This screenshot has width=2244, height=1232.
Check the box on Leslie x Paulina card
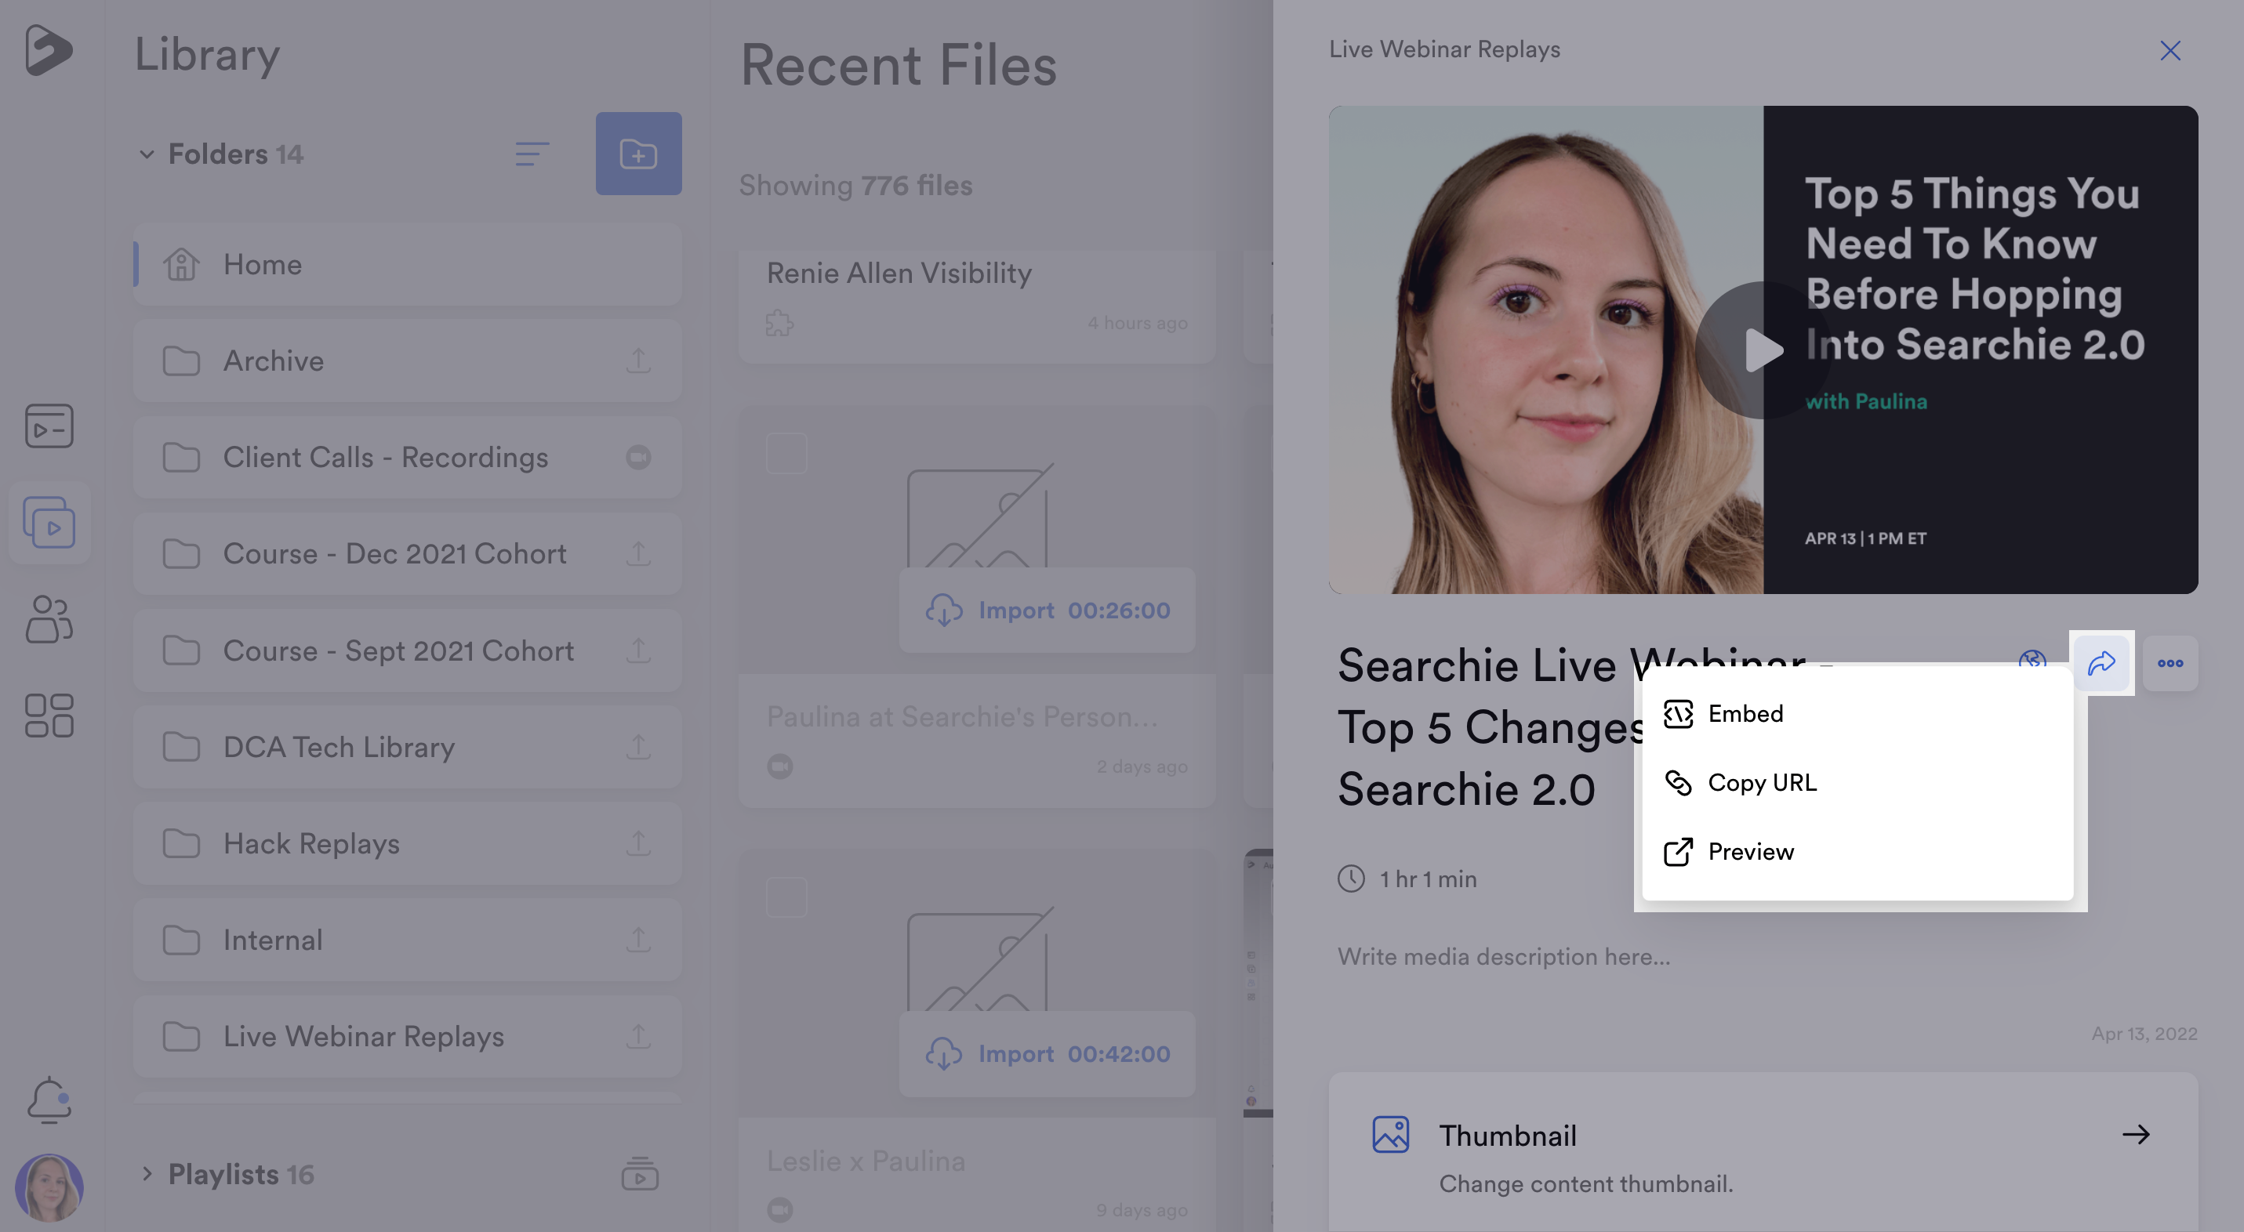786,897
